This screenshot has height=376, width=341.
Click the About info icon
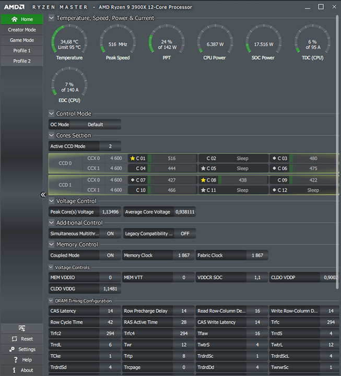point(14,370)
